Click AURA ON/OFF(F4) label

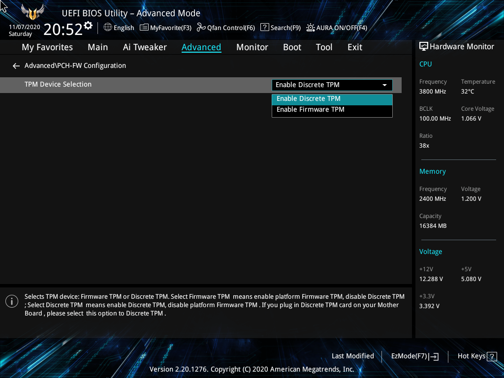pos(342,28)
